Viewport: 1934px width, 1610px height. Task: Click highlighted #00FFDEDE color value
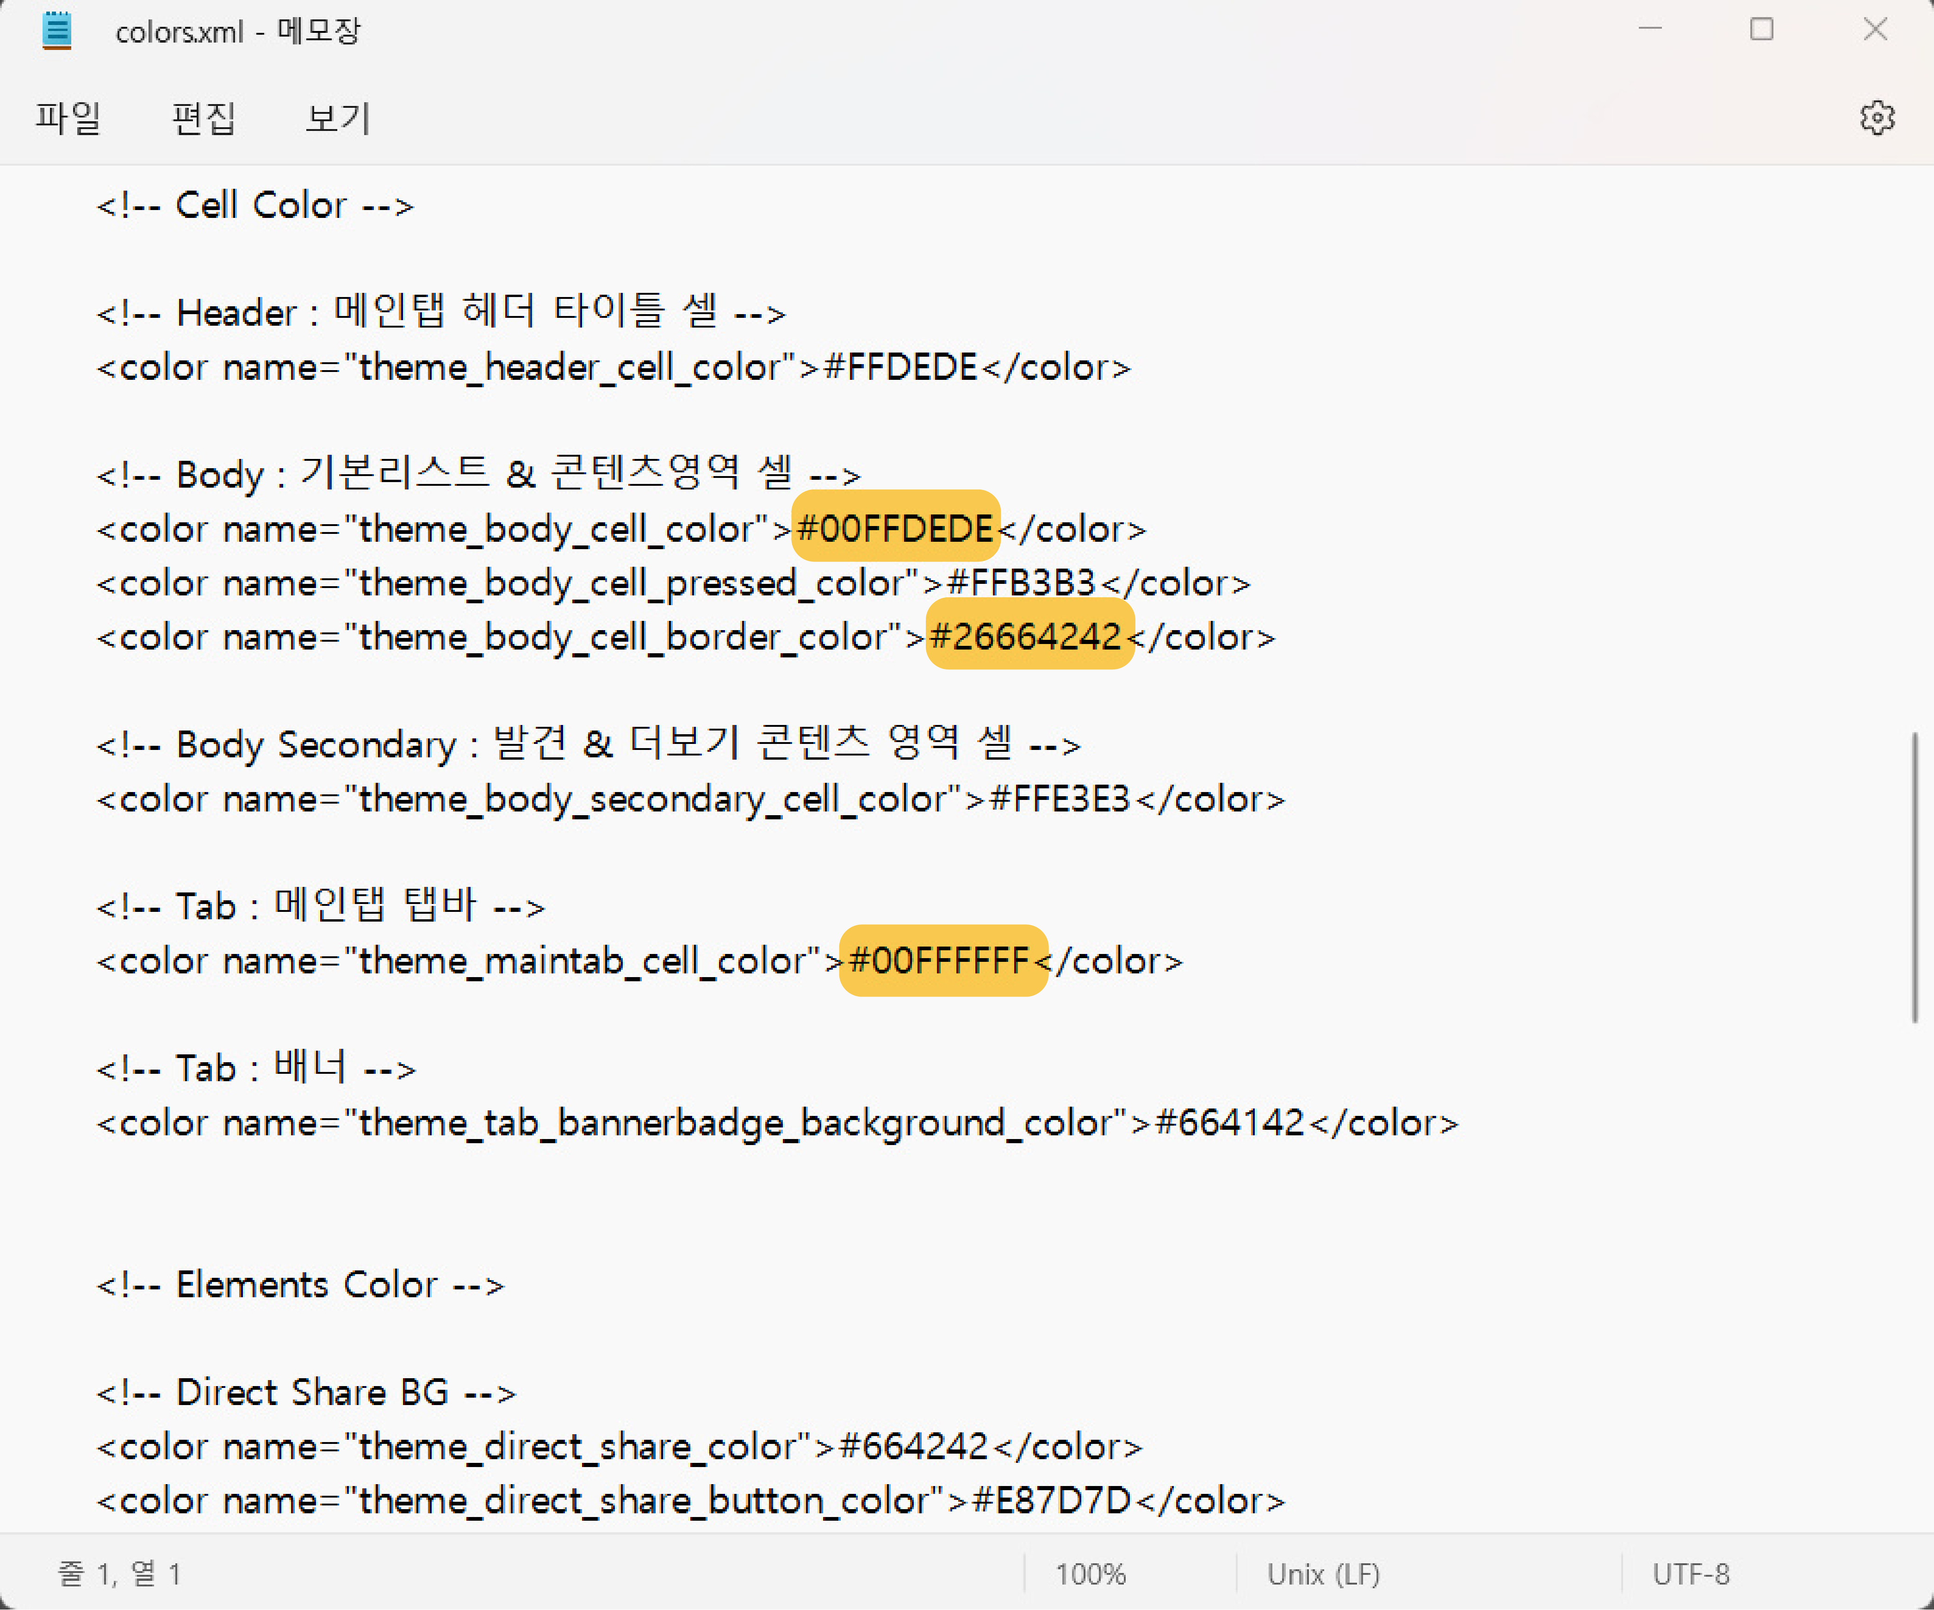click(895, 529)
